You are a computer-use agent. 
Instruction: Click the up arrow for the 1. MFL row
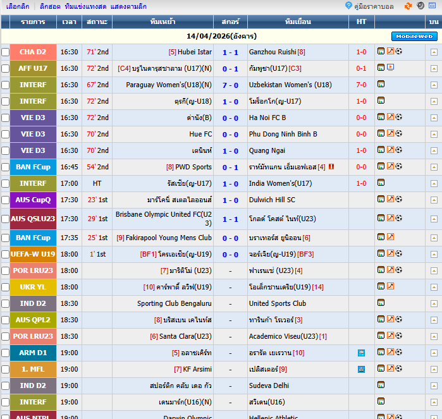click(434, 370)
